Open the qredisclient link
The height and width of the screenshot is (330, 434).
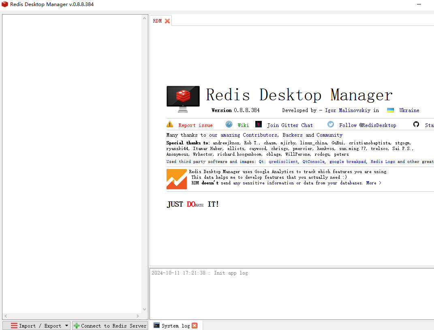click(283, 162)
